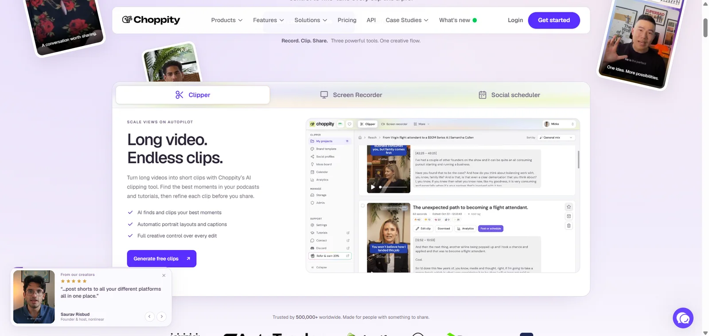This screenshot has width=709, height=336.
Task: Click the trash icon beside the clip
Action: 569,226
